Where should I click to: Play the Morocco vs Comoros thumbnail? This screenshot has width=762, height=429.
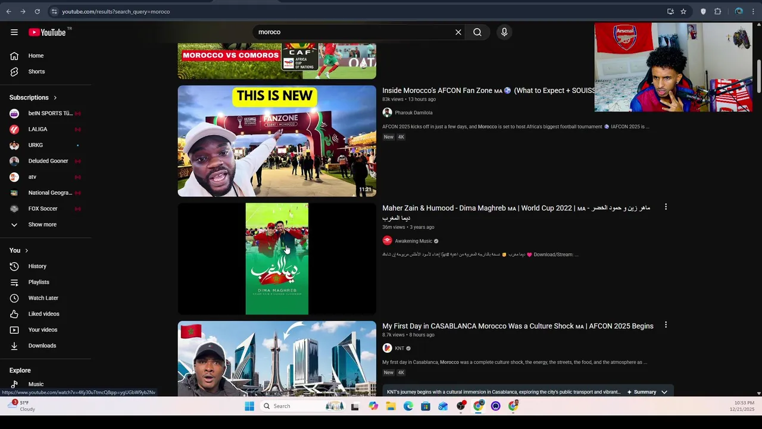coord(277,61)
